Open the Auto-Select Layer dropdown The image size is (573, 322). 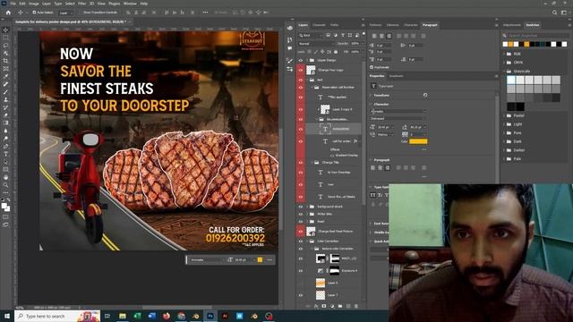pos(65,13)
